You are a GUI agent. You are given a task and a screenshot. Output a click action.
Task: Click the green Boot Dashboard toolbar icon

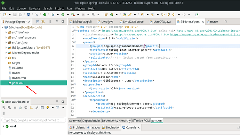click(x=45, y=15)
